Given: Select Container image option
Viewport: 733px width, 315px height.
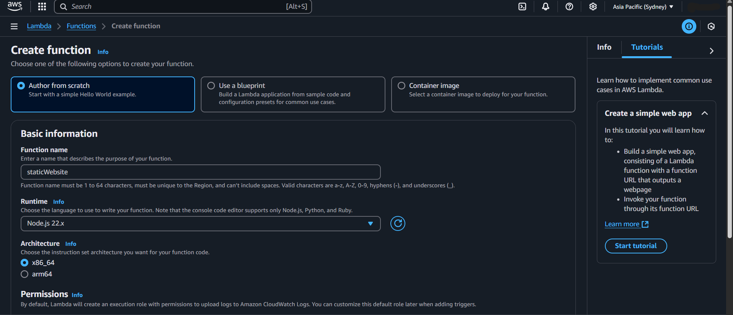Looking at the screenshot, I should (x=483, y=94).
